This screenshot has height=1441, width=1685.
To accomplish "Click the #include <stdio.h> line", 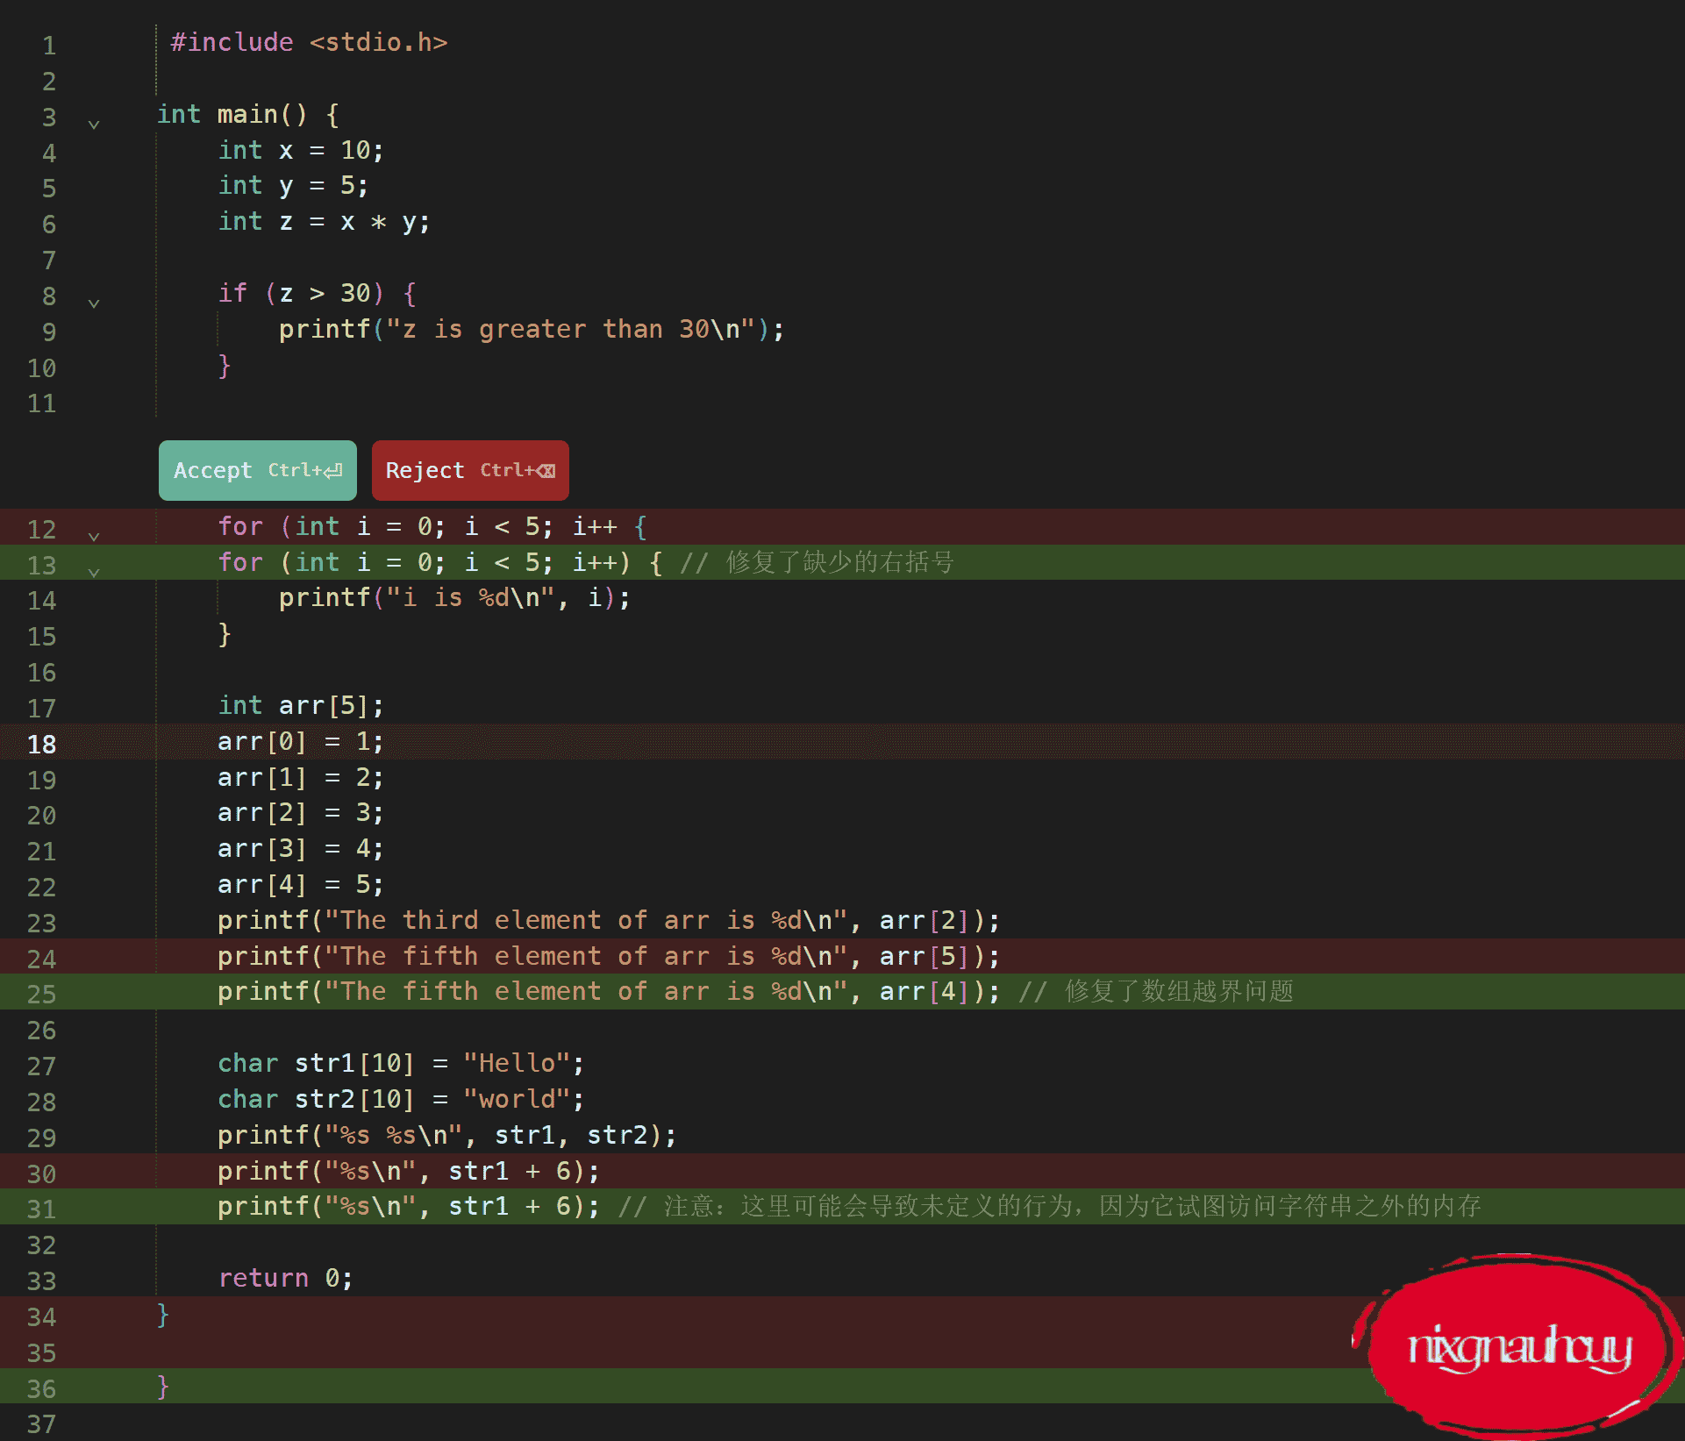I will click(309, 43).
